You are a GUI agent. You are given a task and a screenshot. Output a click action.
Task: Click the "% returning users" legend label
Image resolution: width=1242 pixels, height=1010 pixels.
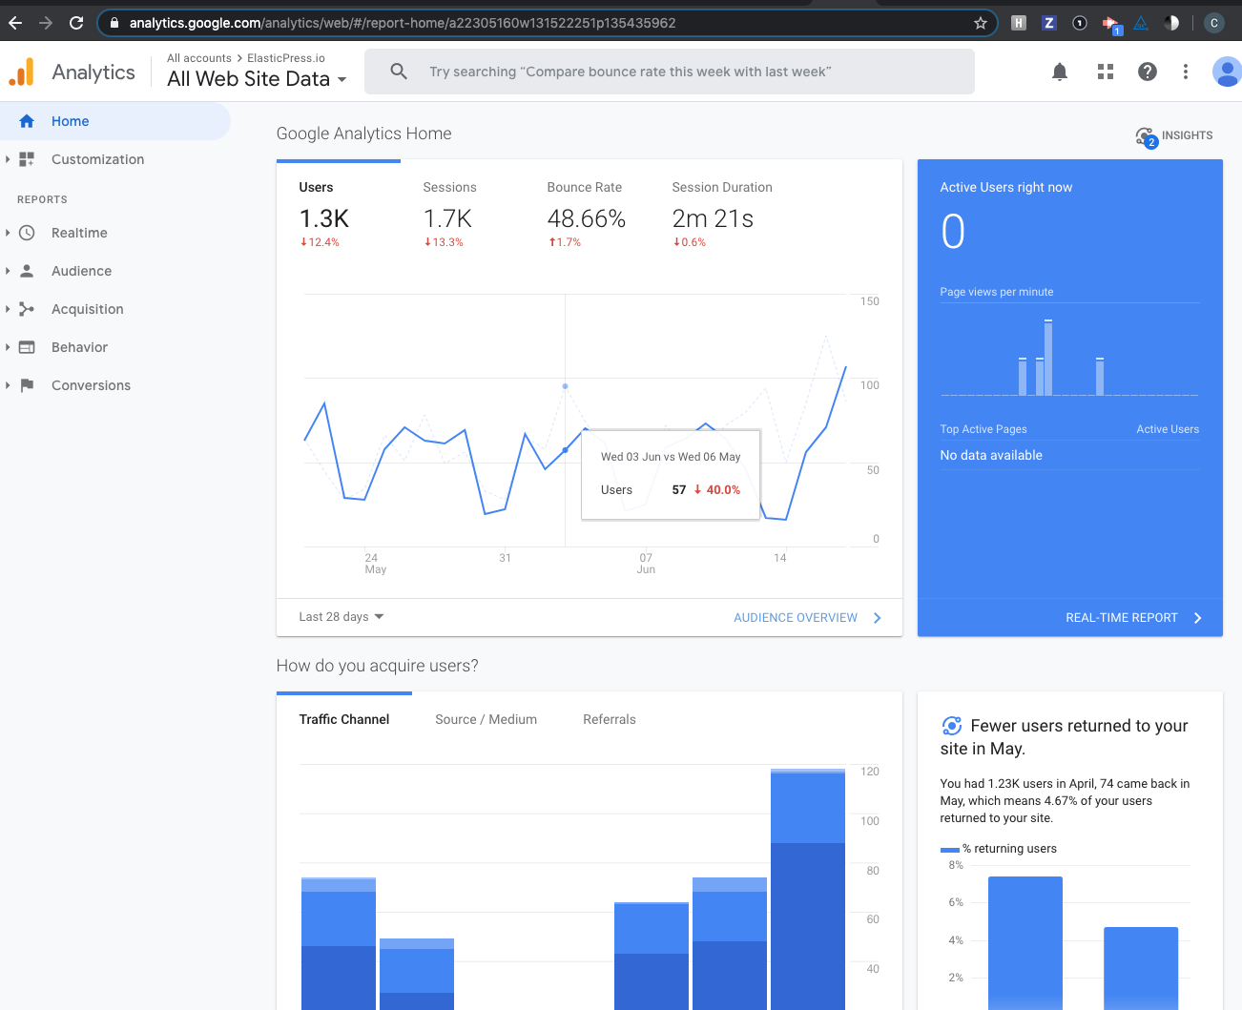tap(1009, 849)
